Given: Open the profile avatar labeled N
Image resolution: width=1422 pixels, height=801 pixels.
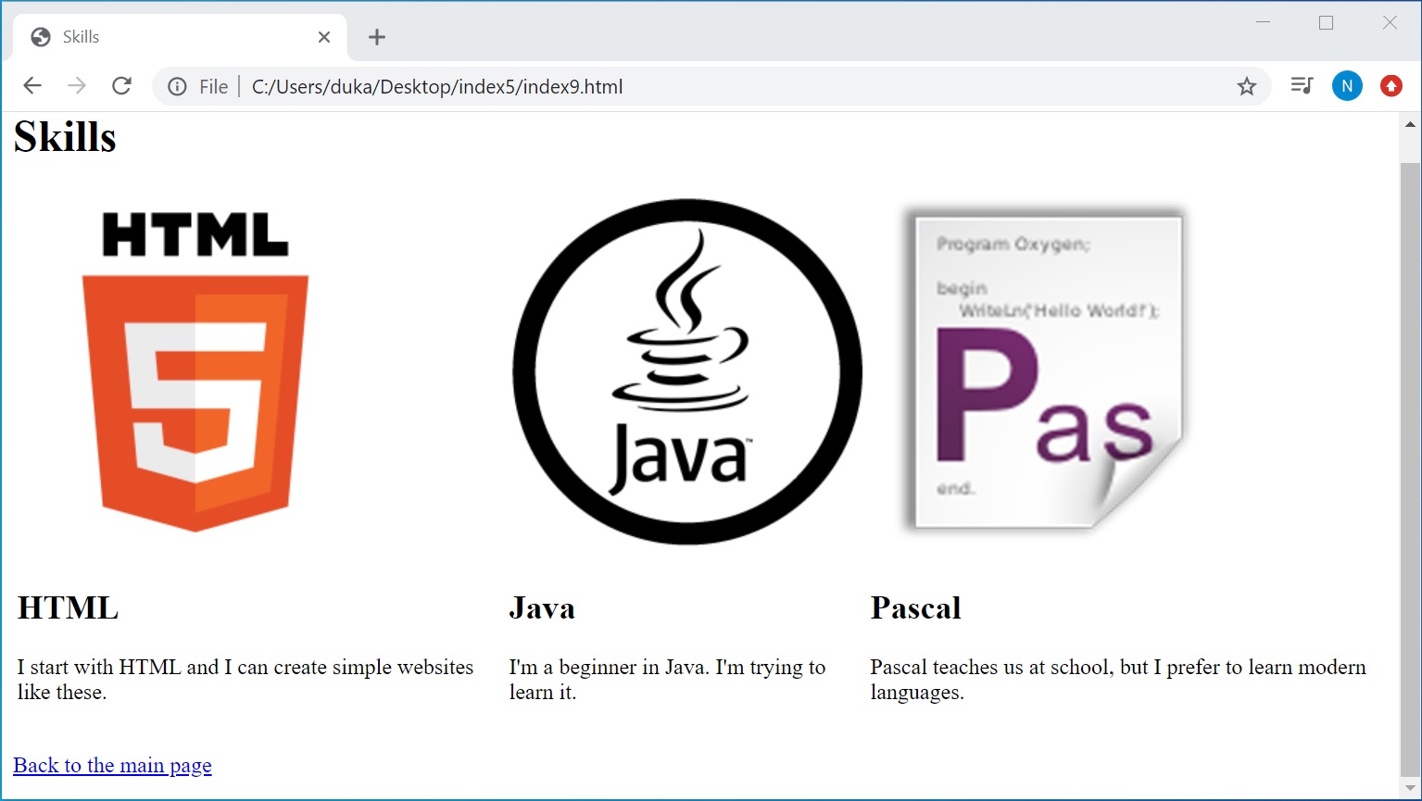Looking at the screenshot, I should click(1347, 86).
